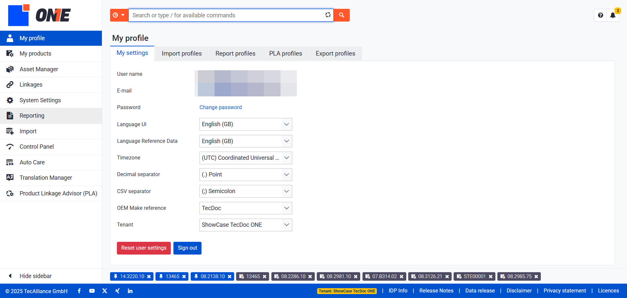Open the search history clock dropdown
Image resolution: width=627 pixels, height=298 pixels.
click(119, 15)
